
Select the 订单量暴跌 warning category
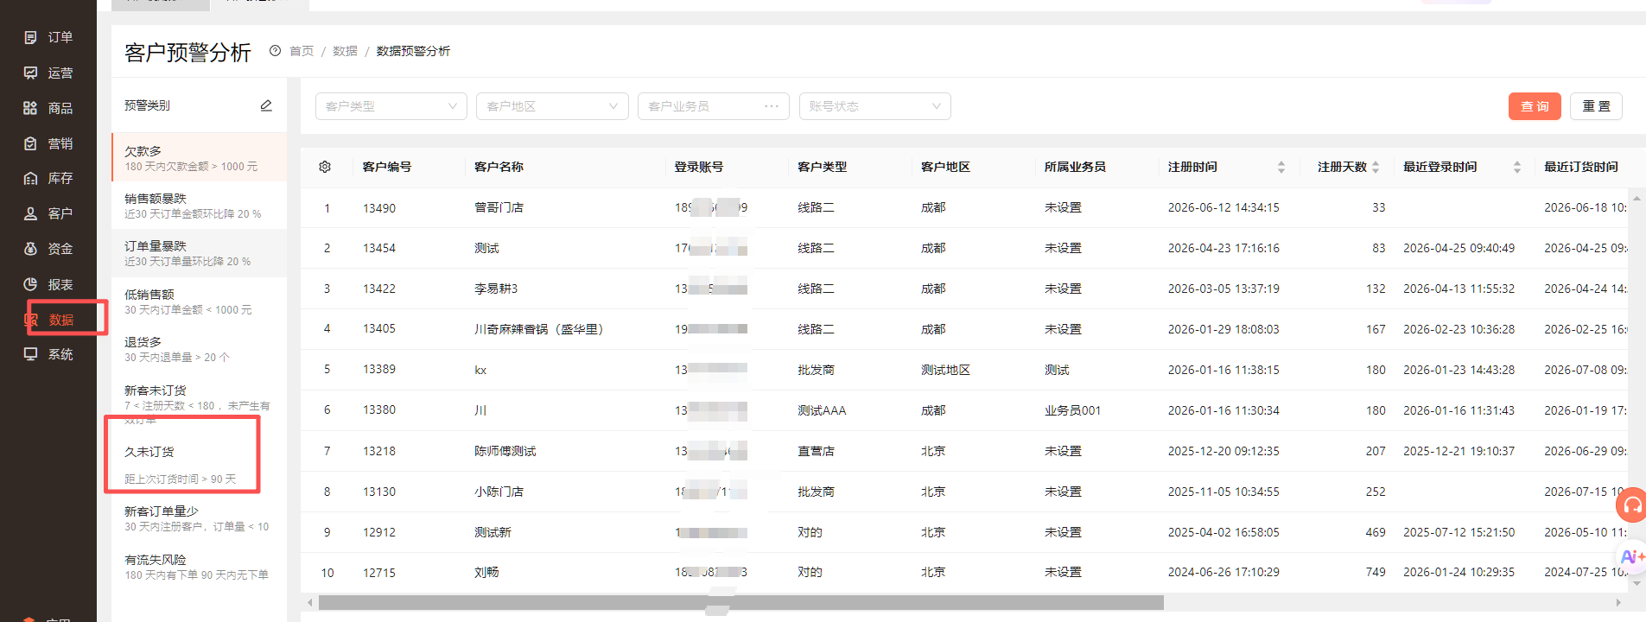[x=200, y=253]
